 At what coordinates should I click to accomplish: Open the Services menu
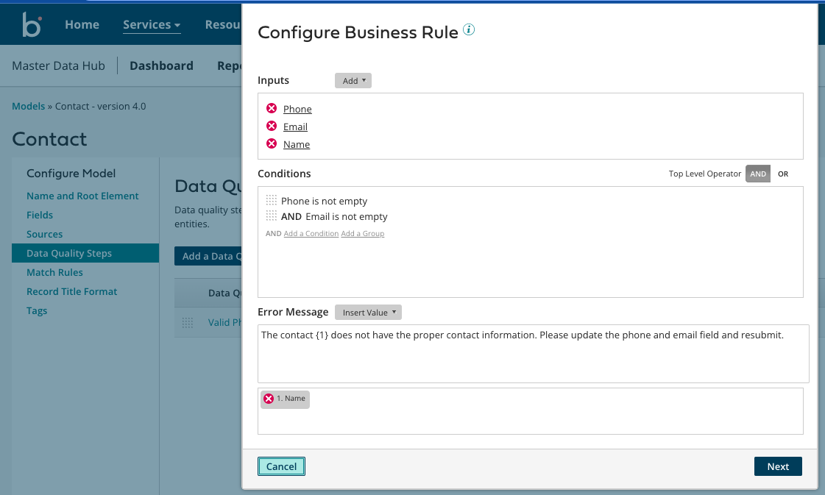152,24
